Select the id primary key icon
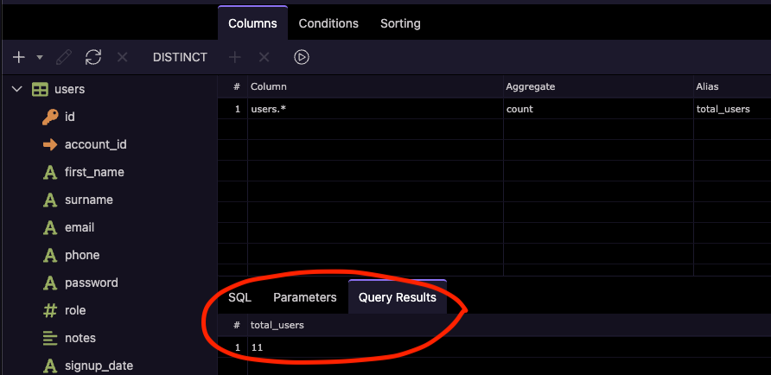771x375 pixels. pyautogui.click(x=50, y=117)
